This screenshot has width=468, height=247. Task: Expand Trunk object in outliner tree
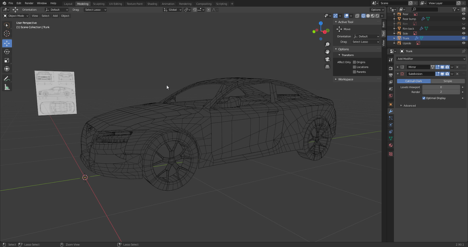[x=394, y=39]
